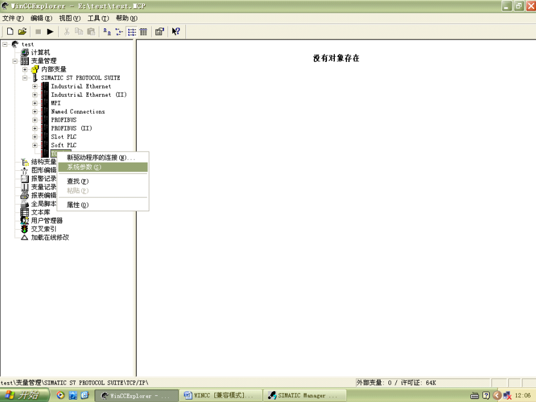This screenshot has height=402, width=536.
Task: Switch to WINCC [兼容模式] Word taskbar button
Action: click(x=220, y=395)
